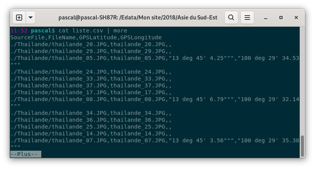Click the window title path text
The image size is (315, 169).
click(x=138, y=18)
